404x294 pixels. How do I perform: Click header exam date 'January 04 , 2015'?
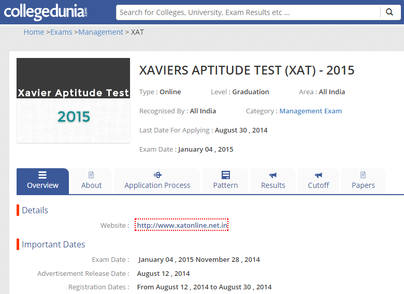coord(206,149)
